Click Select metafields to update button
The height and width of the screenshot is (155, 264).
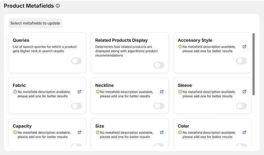coord(35,23)
